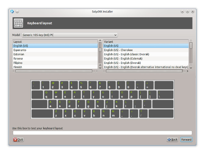Click the Variant column header
Viewport: 205px width, 154px height.
(x=146, y=42)
